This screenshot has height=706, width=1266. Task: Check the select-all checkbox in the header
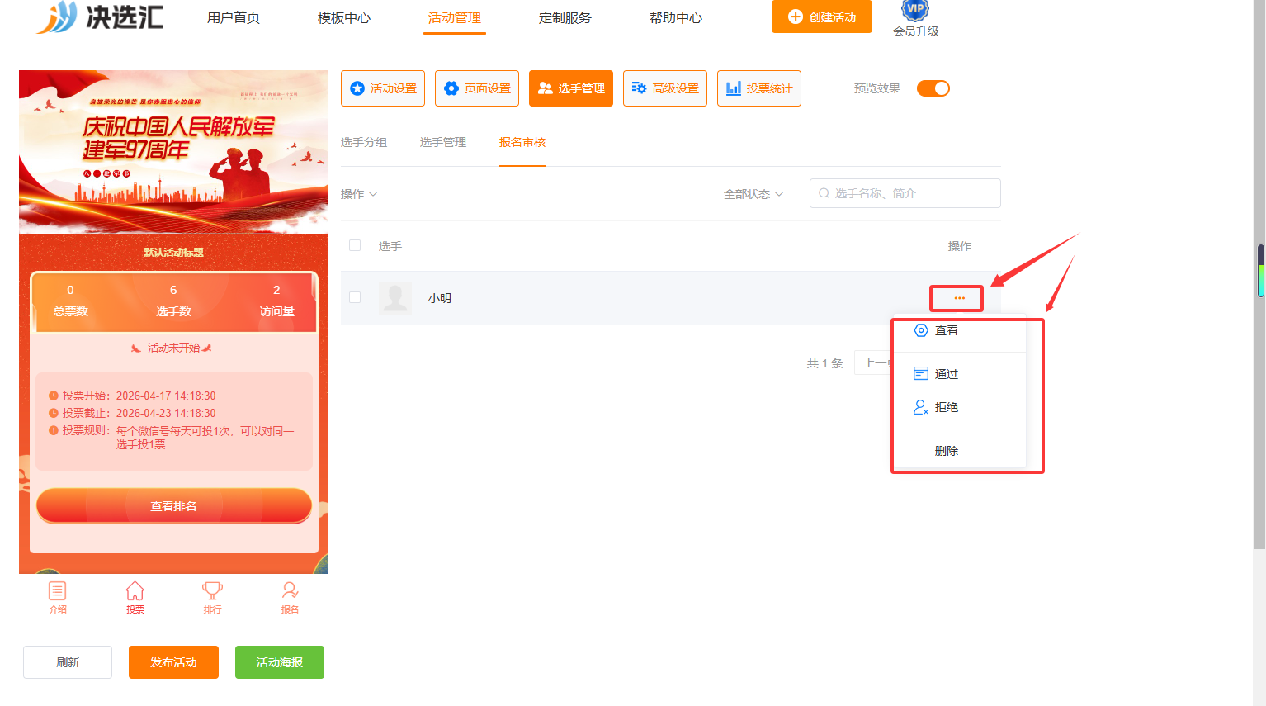[355, 245]
